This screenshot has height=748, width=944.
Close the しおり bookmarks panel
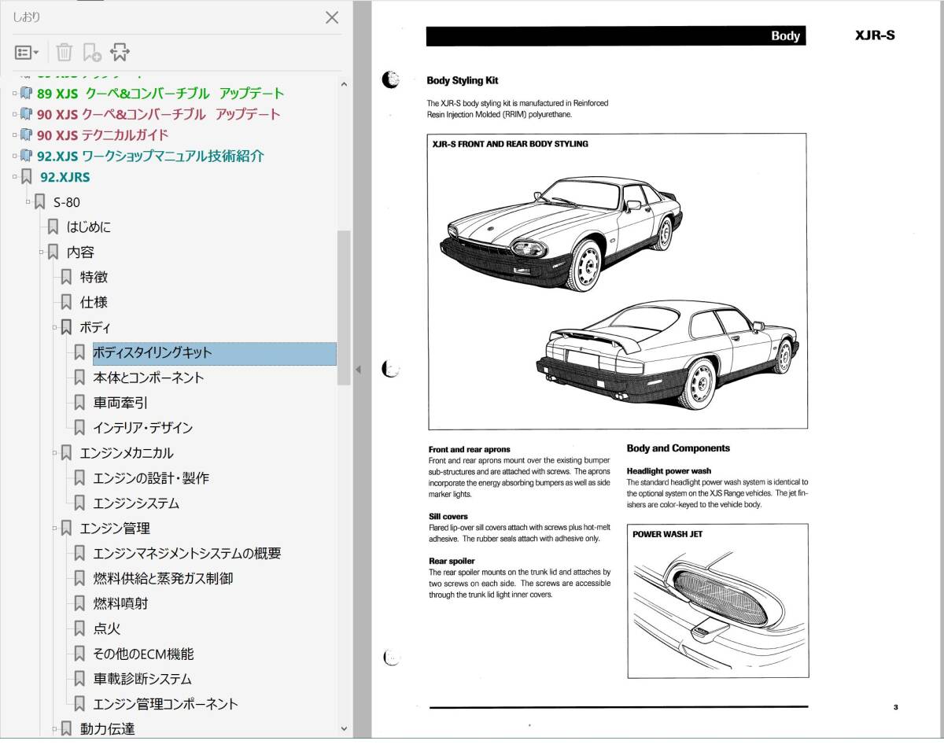[332, 17]
